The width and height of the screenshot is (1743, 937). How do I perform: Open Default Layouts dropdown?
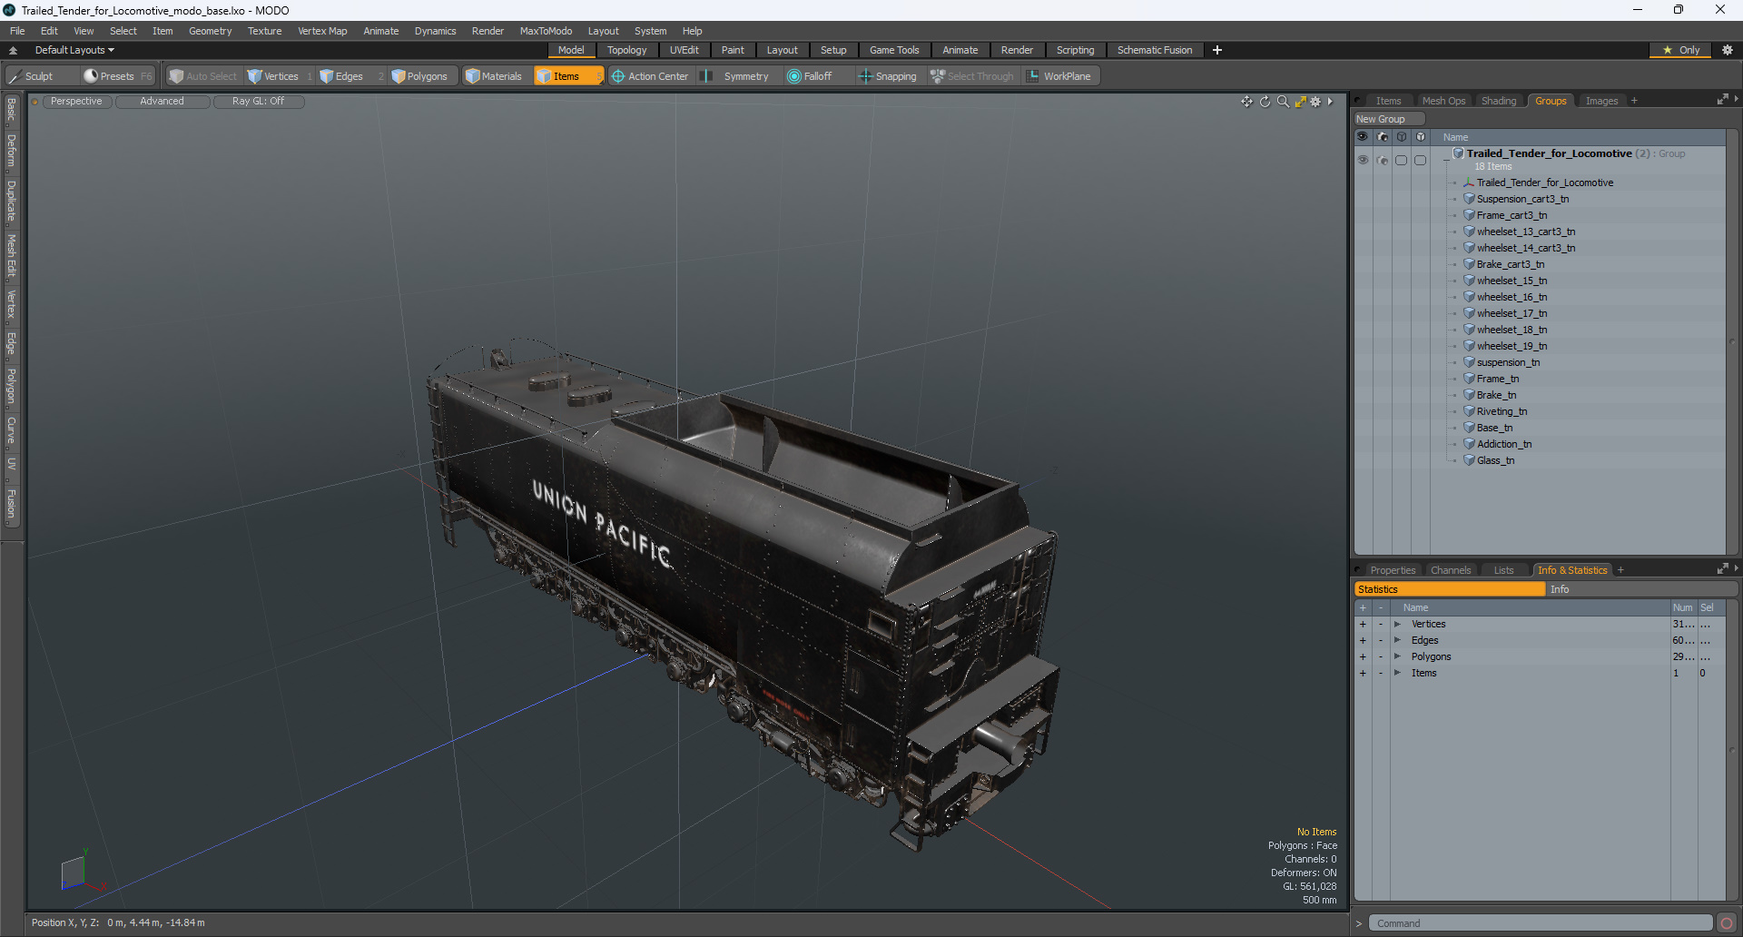click(x=74, y=50)
